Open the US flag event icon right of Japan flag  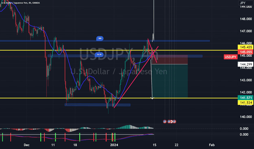pos(174,121)
